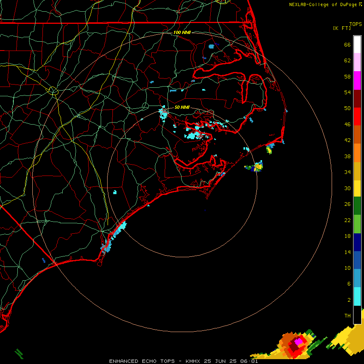Click the 30 value on the scale

pyautogui.click(x=347, y=188)
